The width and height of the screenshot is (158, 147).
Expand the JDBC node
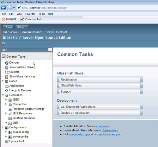[x=6, y=99]
